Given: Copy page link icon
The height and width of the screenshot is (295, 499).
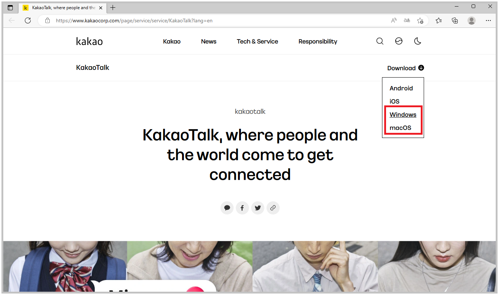Looking at the screenshot, I should coord(273,208).
